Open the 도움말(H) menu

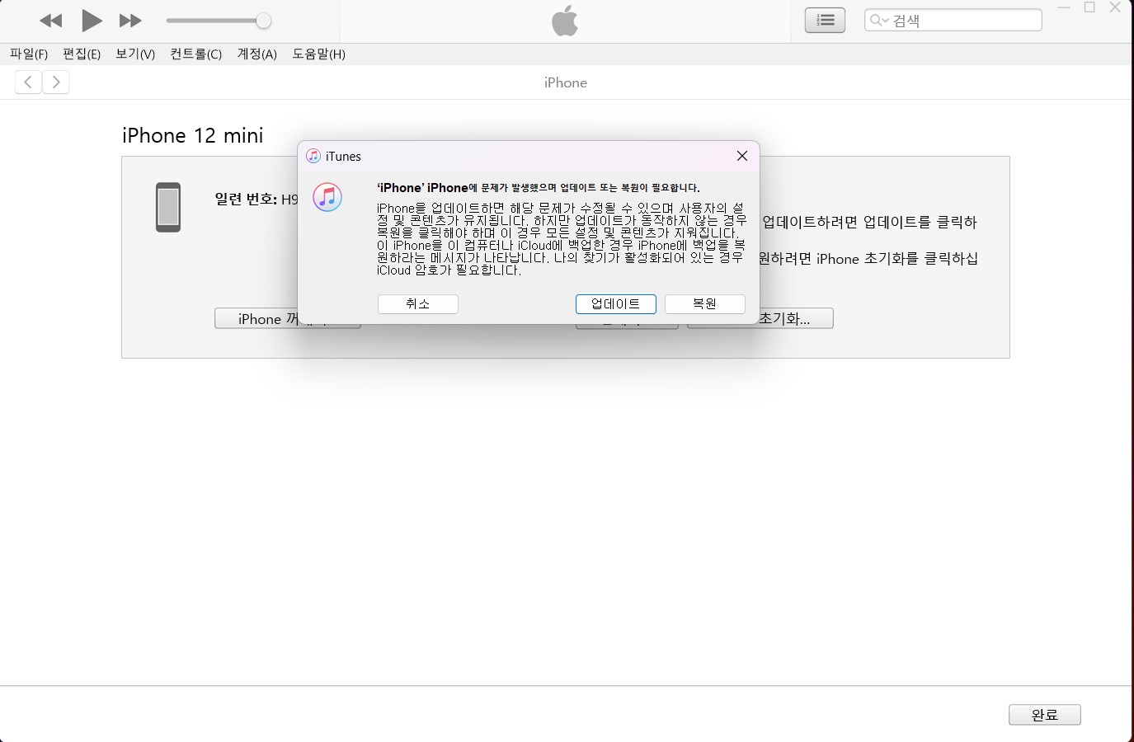[318, 54]
